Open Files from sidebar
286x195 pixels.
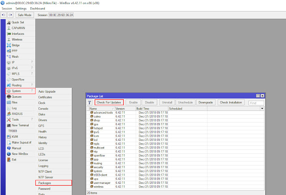21,102
